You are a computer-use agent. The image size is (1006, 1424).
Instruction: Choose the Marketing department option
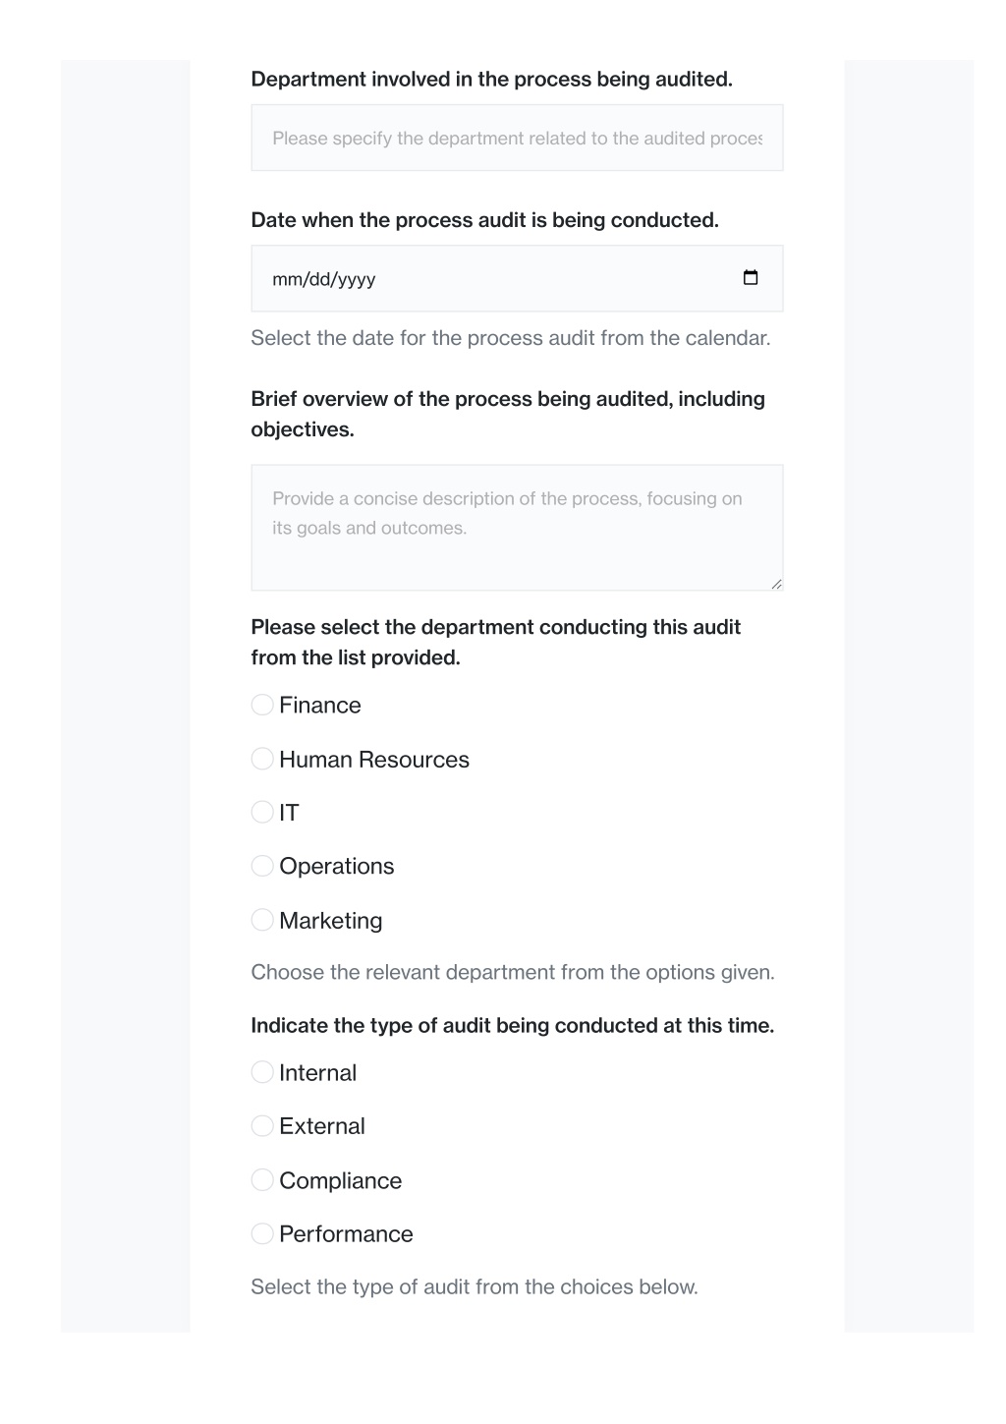[262, 920]
